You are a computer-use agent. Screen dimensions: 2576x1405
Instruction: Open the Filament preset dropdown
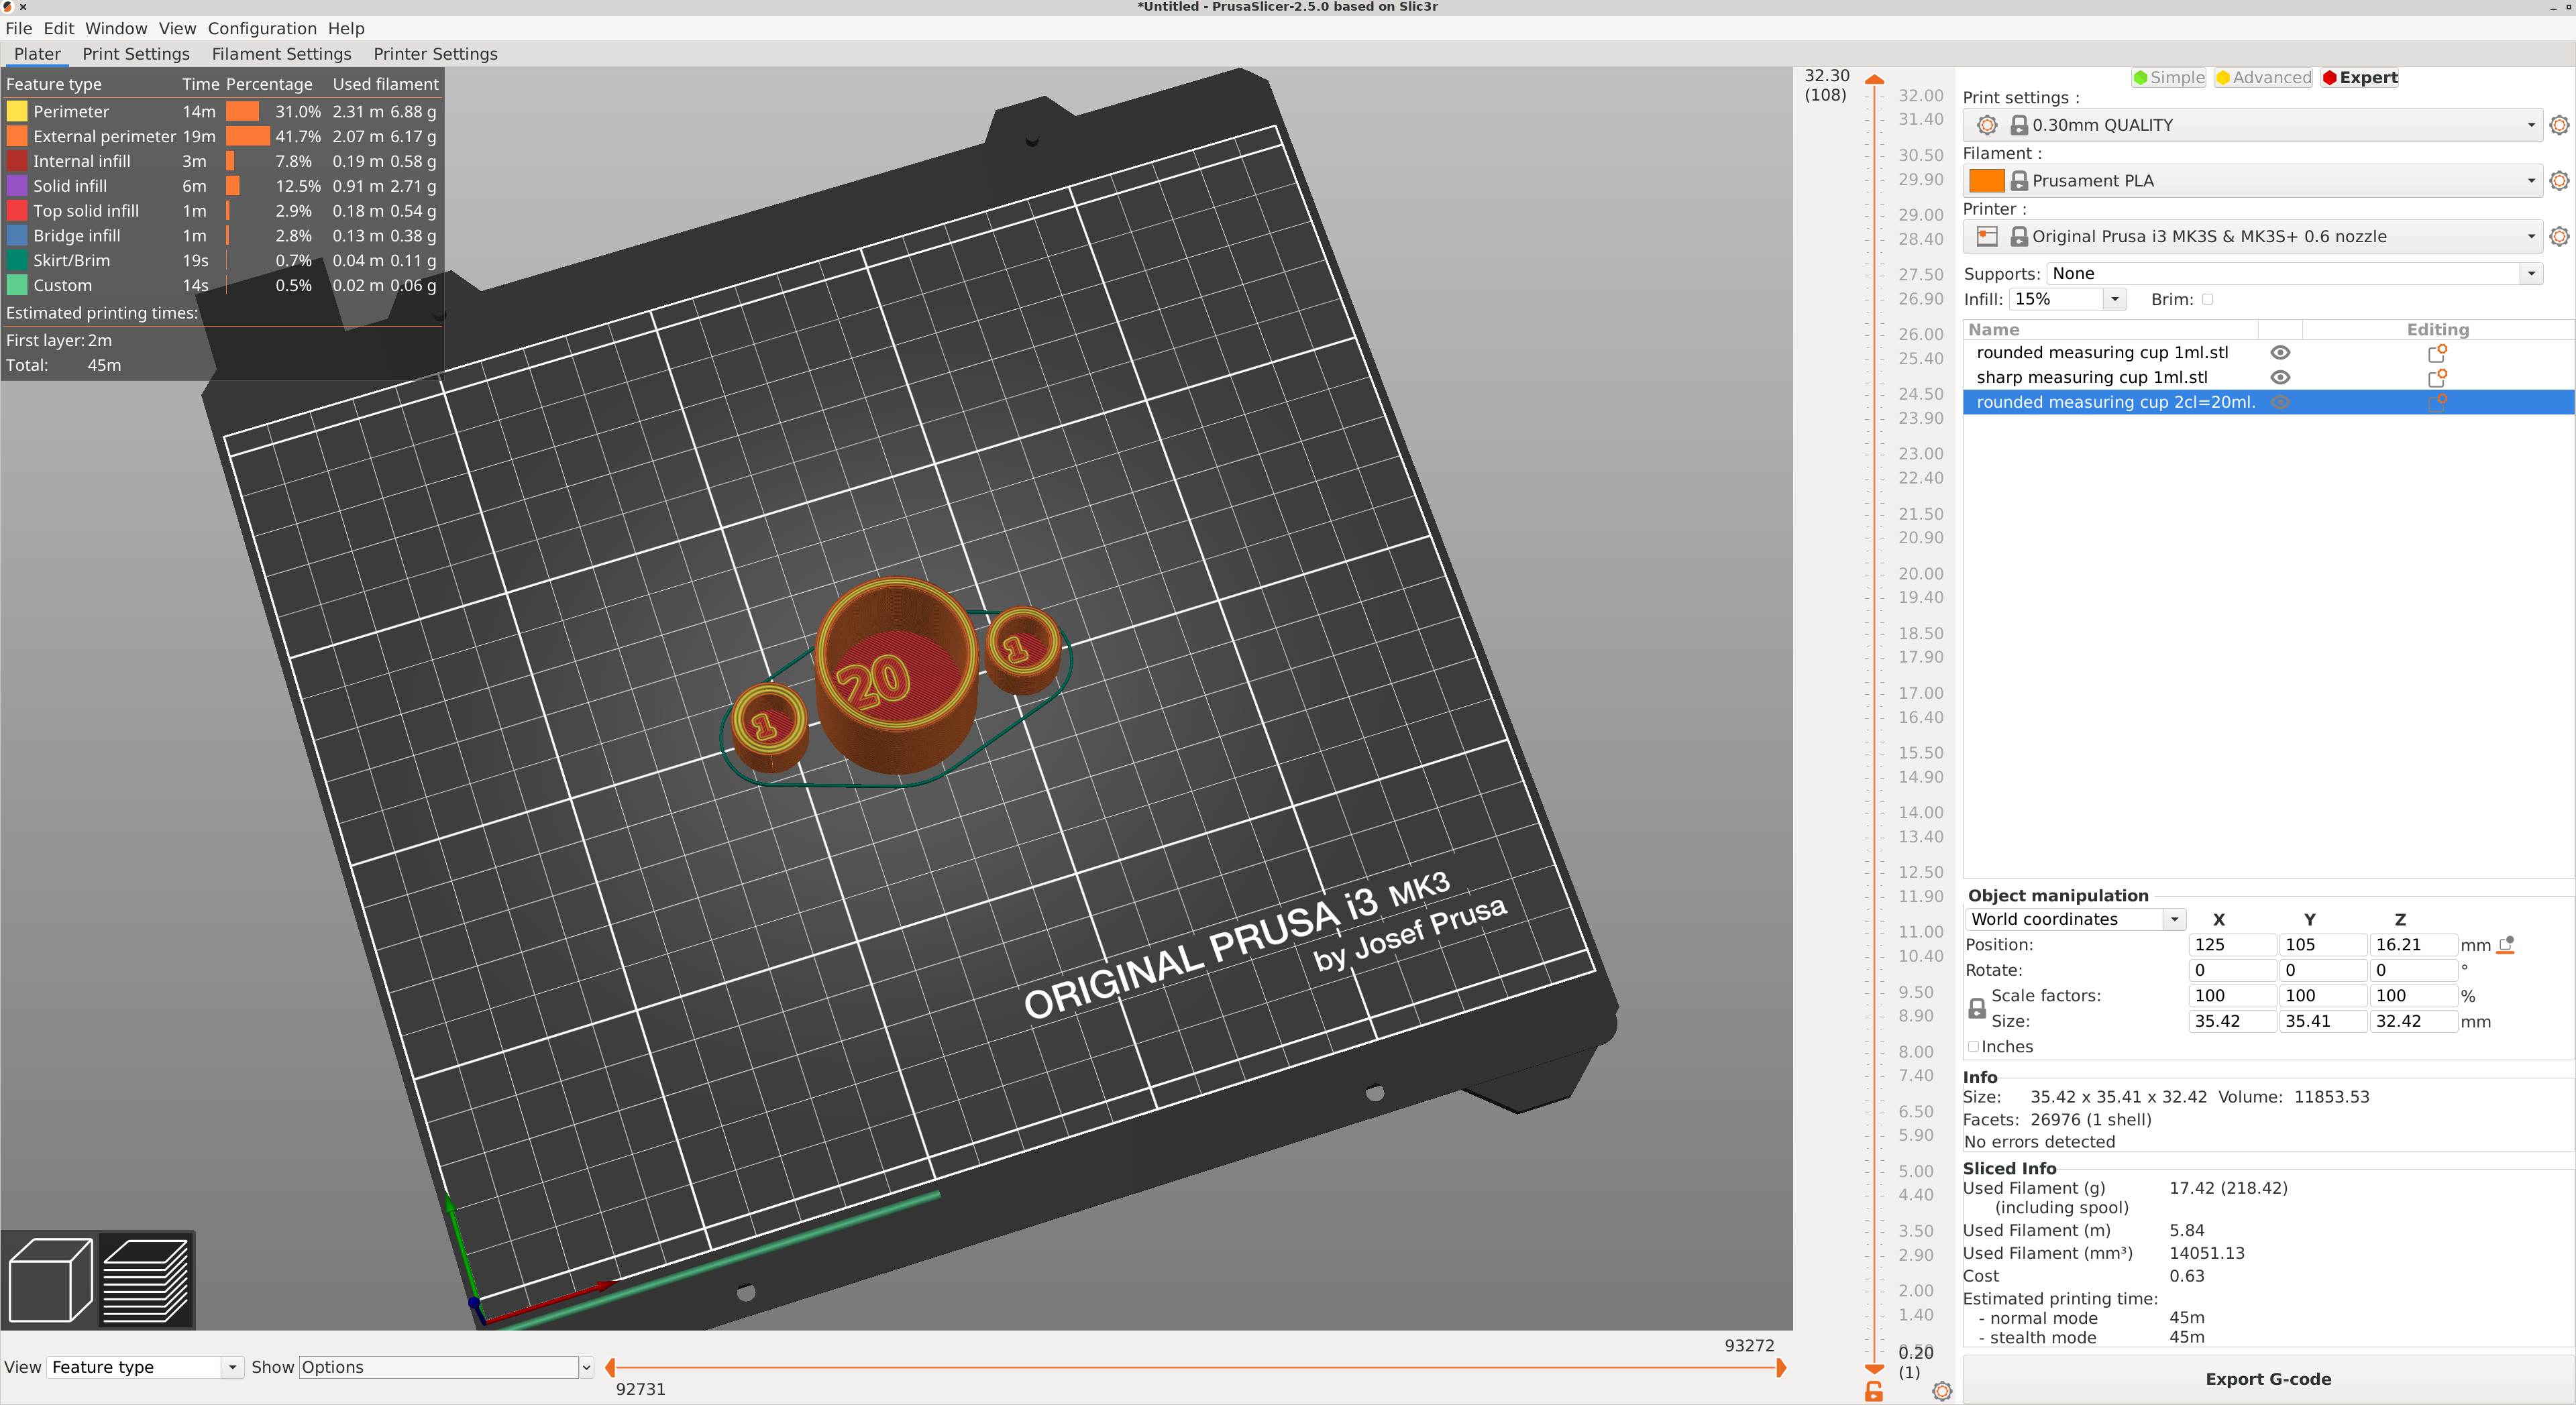pyautogui.click(x=2252, y=181)
